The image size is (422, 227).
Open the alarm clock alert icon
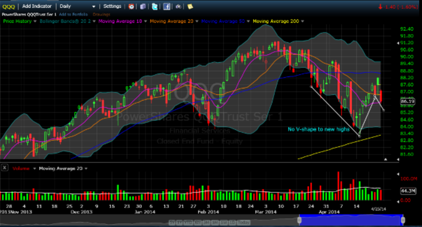point(131,6)
